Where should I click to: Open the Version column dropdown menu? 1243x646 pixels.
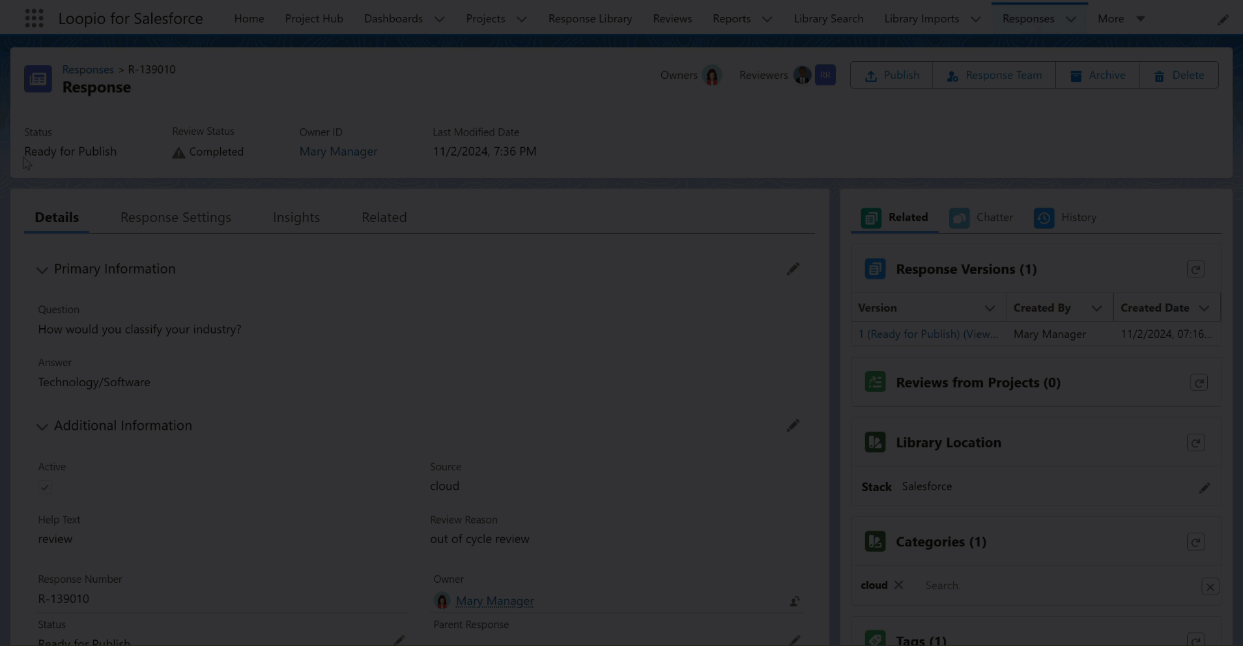tap(990, 309)
